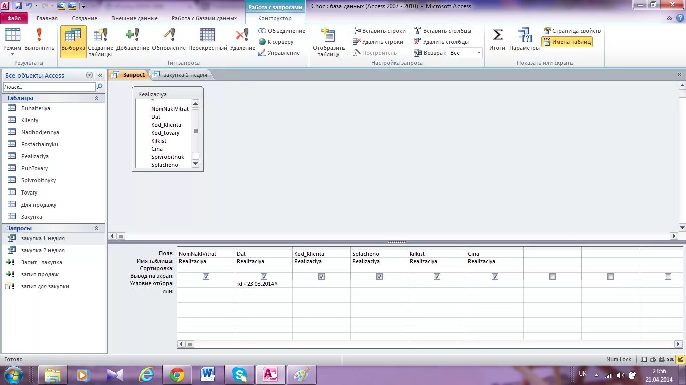Viewport: 686px width, 385px height.
Task: Toggle Вывод на экран for Dat column
Action: pos(264,276)
